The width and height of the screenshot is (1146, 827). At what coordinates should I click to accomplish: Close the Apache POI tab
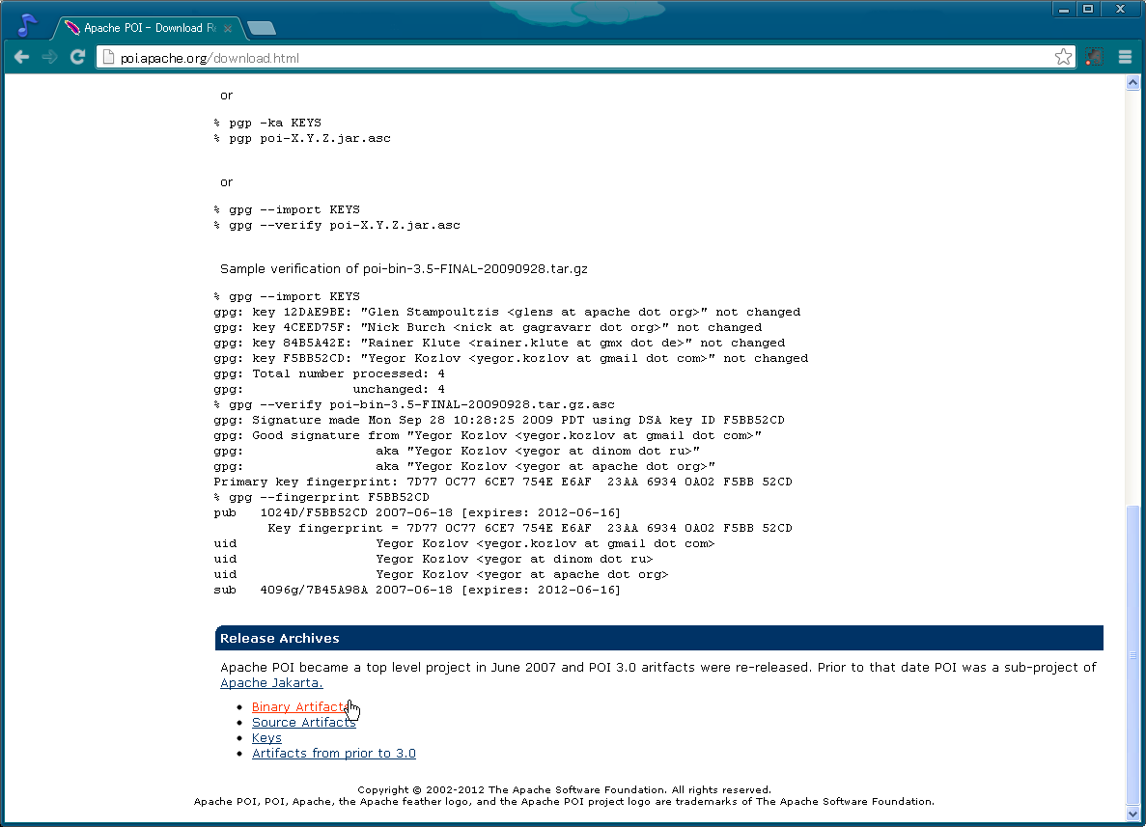click(228, 29)
